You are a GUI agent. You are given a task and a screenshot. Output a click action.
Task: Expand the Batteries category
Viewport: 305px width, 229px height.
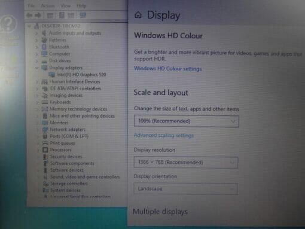[36, 40]
